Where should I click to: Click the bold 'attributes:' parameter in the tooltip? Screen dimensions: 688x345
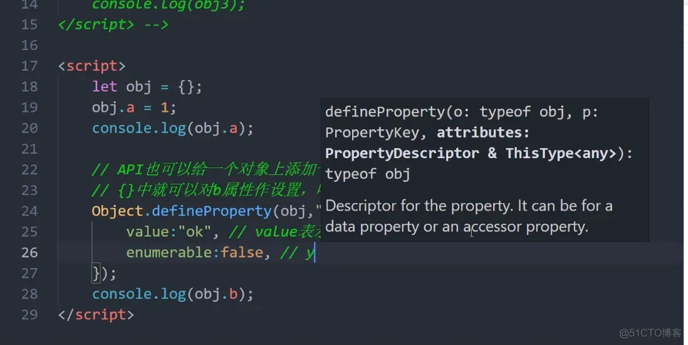coord(483,132)
